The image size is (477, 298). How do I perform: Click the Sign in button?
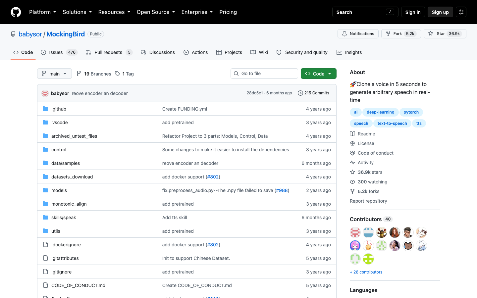coord(413,12)
